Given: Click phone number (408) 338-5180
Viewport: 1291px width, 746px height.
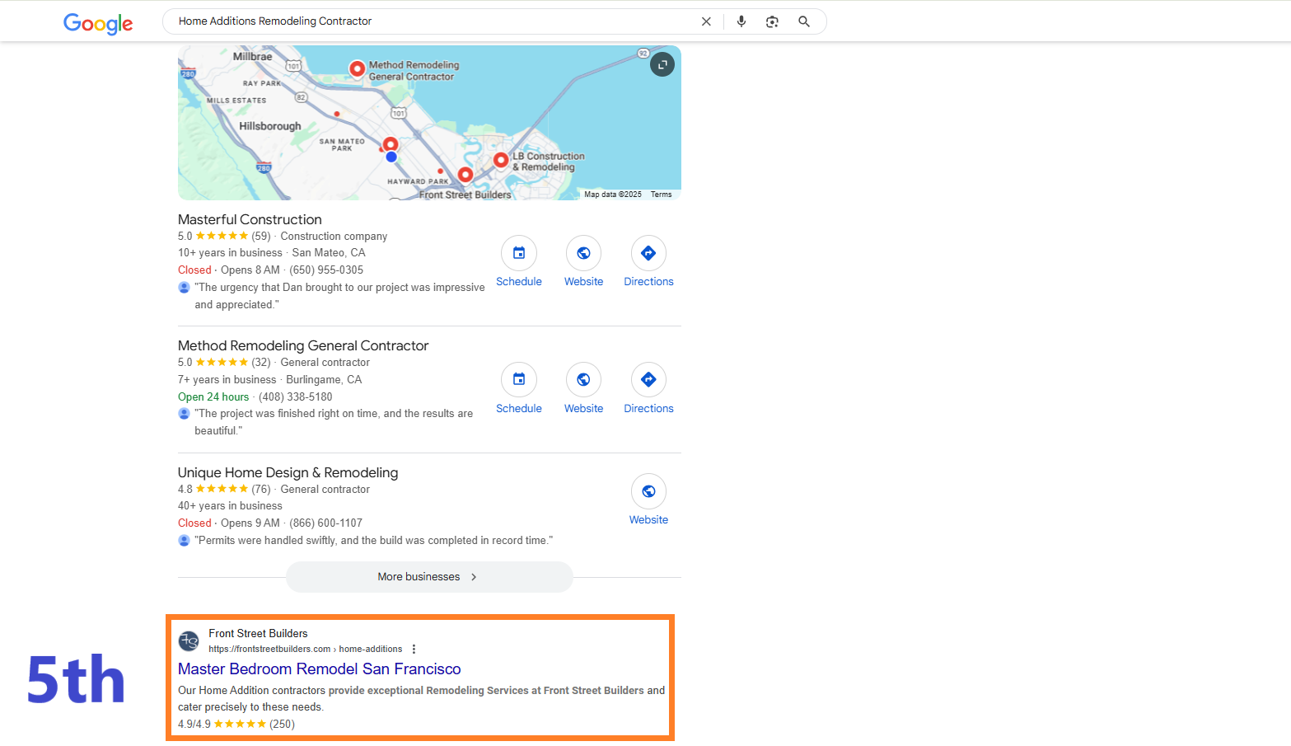Looking at the screenshot, I should [296, 397].
